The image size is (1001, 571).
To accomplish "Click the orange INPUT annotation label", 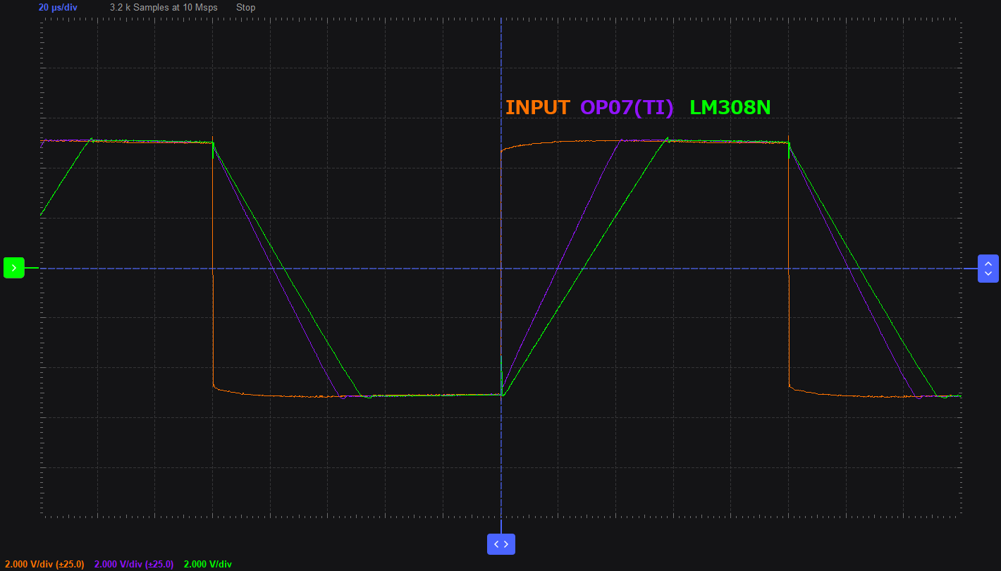I will pyautogui.click(x=537, y=108).
